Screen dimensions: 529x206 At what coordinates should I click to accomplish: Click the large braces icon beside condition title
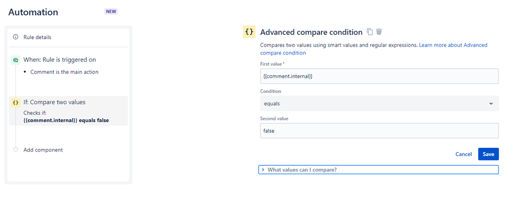pyautogui.click(x=249, y=32)
